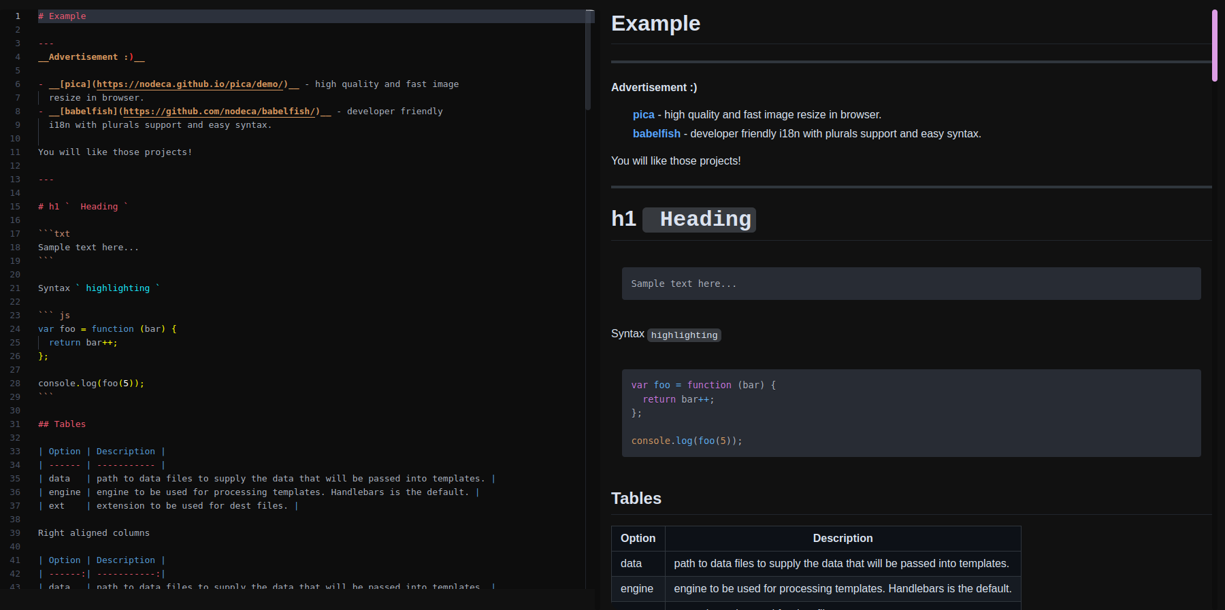Click the 'engine' cell in the preview table

(x=638, y=589)
